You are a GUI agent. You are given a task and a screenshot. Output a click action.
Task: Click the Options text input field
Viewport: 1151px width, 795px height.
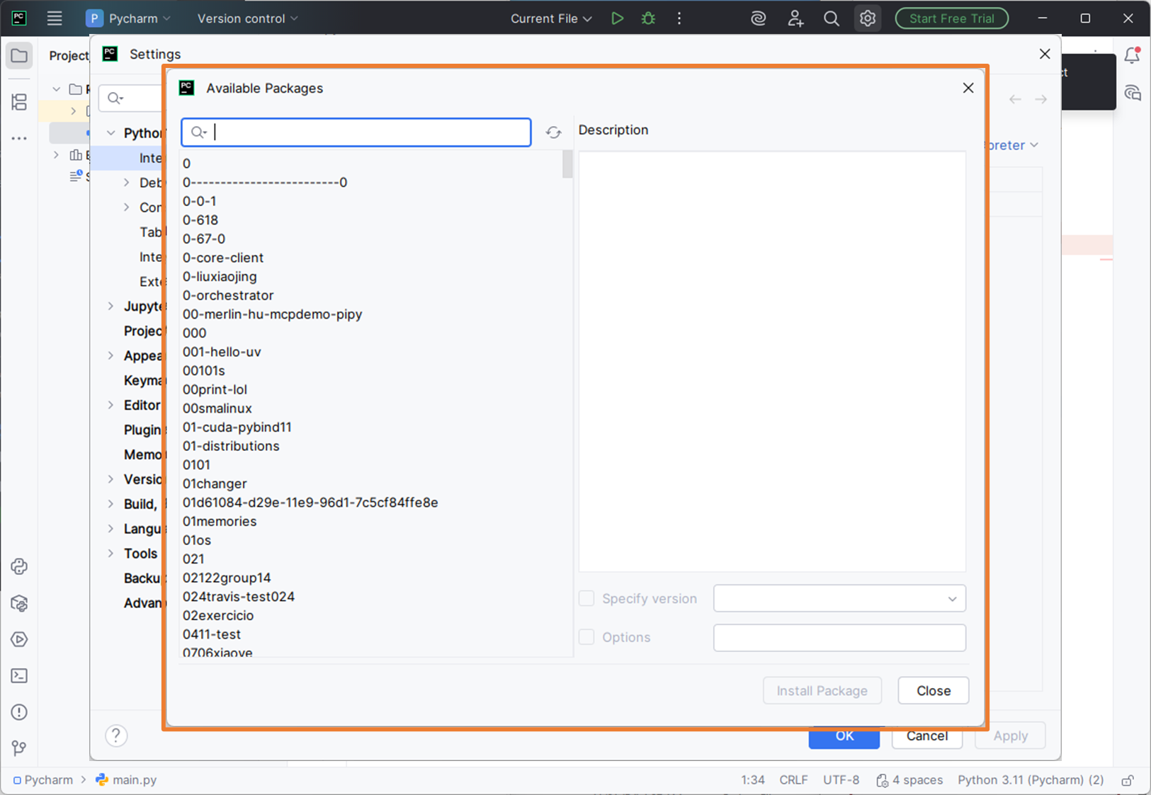coord(839,637)
